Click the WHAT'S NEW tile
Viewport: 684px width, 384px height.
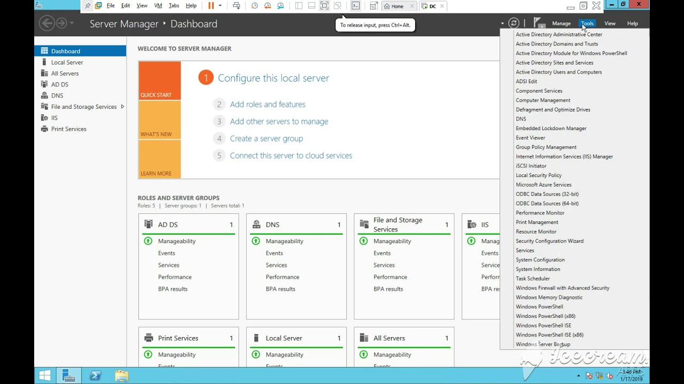click(x=159, y=120)
